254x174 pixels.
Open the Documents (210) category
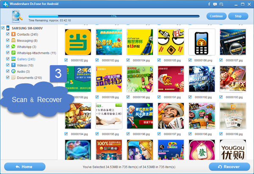[30, 78]
